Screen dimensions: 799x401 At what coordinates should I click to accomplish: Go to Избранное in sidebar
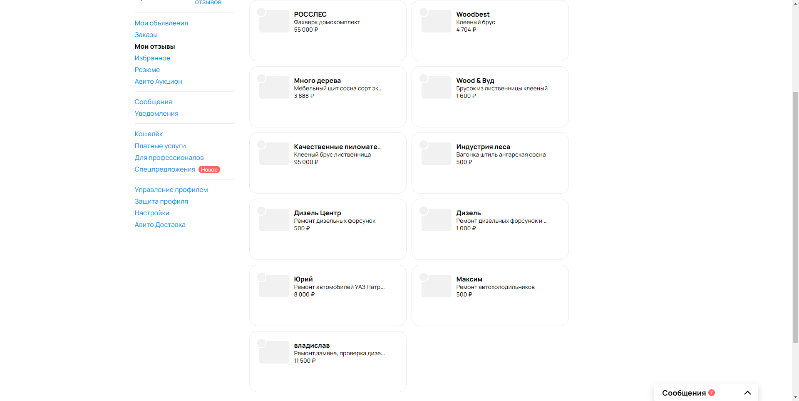pos(152,58)
